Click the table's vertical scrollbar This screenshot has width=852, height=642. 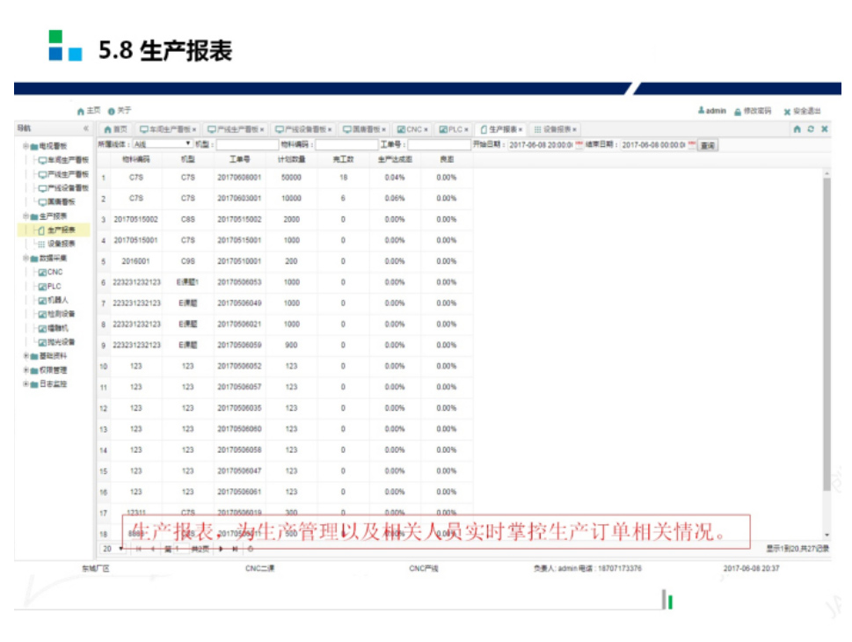pos(826,334)
